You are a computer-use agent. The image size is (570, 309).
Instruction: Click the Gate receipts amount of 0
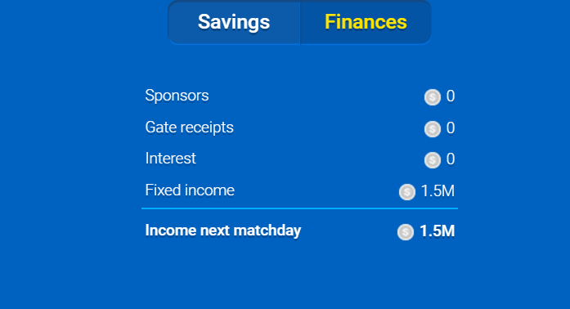click(451, 128)
